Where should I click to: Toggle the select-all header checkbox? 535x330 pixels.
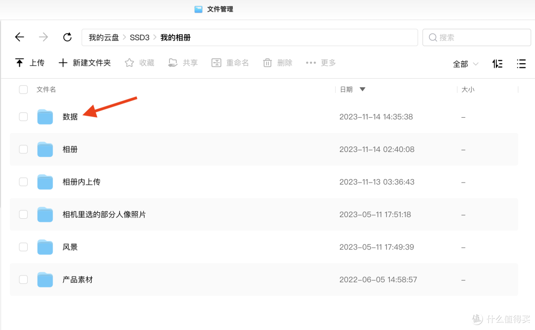coord(23,90)
